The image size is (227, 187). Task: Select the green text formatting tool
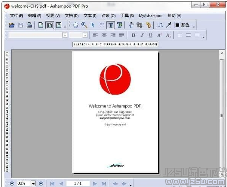tap(120, 25)
